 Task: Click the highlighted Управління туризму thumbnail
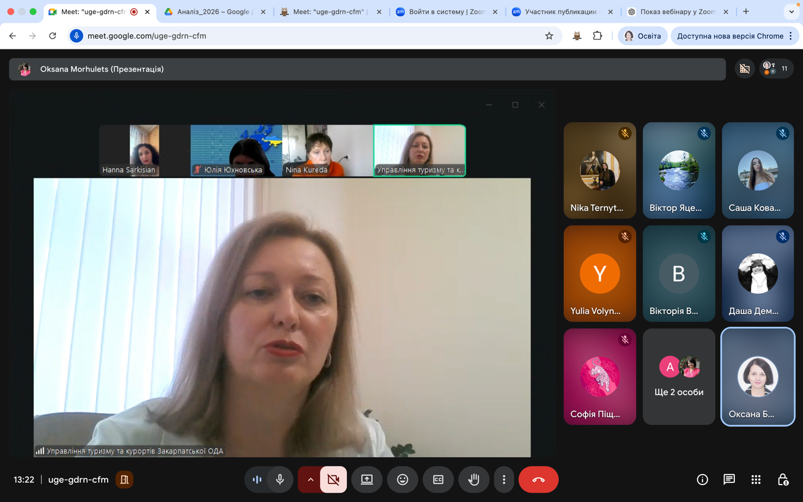click(x=420, y=150)
